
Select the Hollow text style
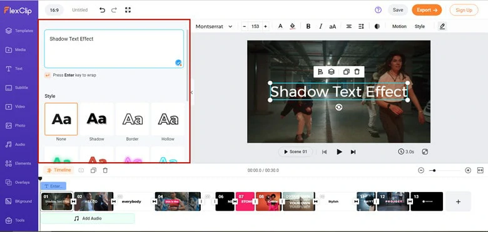point(168,122)
